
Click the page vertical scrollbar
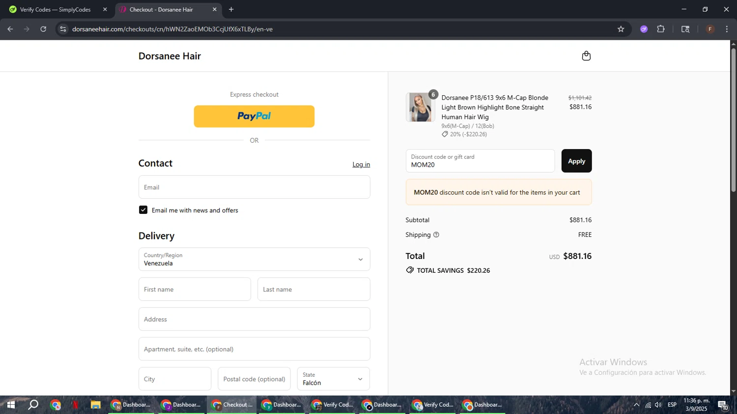pyautogui.click(x=733, y=120)
